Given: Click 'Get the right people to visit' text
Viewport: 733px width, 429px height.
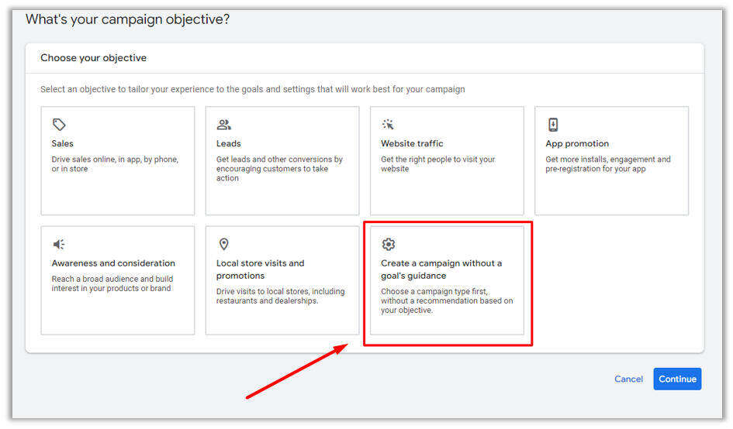Looking at the screenshot, I should (437, 164).
